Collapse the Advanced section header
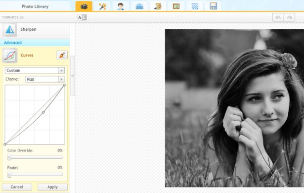 (x=35, y=43)
